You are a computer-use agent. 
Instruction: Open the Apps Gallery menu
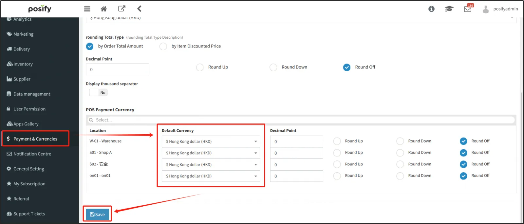tap(26, 124)
